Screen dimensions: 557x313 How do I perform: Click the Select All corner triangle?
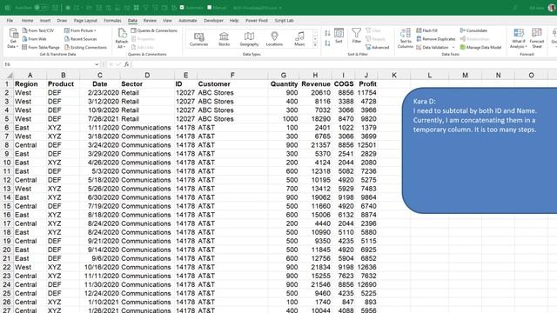coord(10,76)
